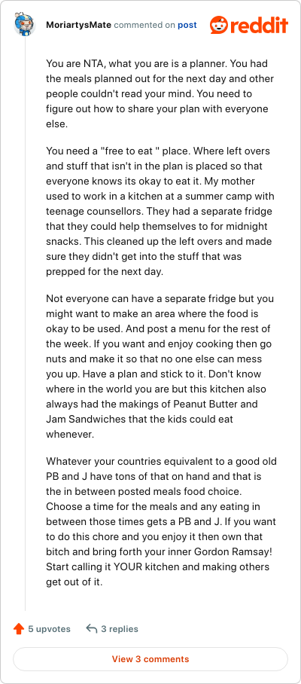The height and width of the screenshot is (684, 301).
Task: Click the View 3 comments button
Action: (x=150, y=659)
